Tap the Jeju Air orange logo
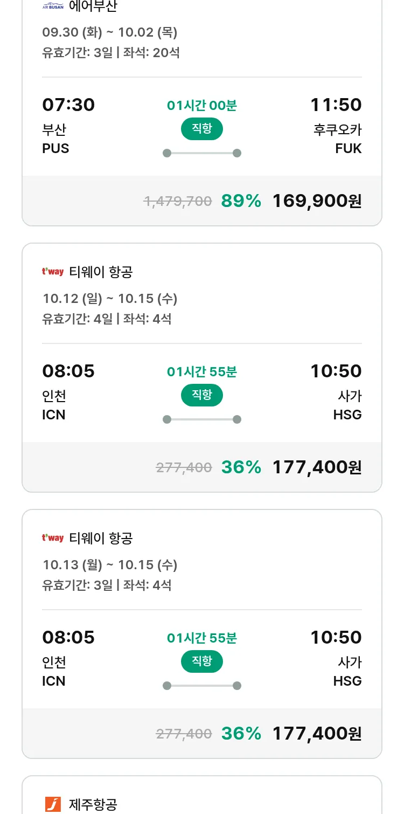Viewport: 404px width, 814px height. point(53,804)
